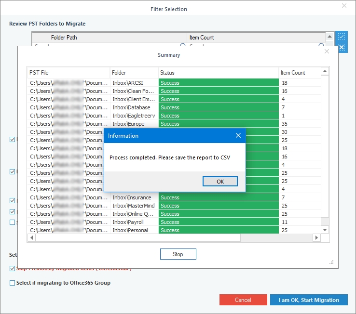Close the Information dialog with its X
356x314 pixels.
click(238, 136)
